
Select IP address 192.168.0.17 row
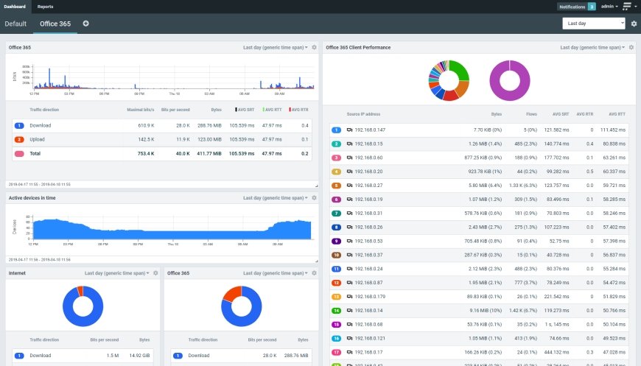tap(480, 352)
